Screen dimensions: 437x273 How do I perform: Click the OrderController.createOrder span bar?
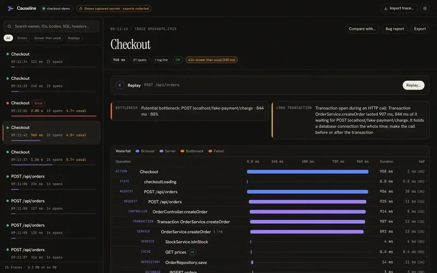(308, 212)
